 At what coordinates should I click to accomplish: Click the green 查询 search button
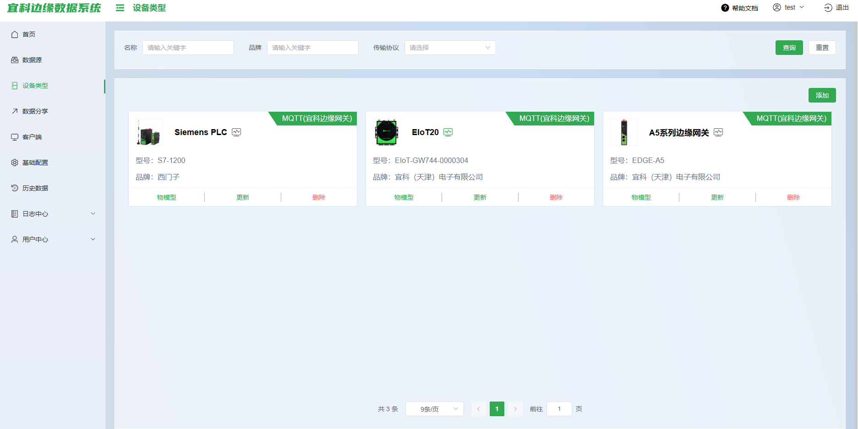tap(789, 48)
